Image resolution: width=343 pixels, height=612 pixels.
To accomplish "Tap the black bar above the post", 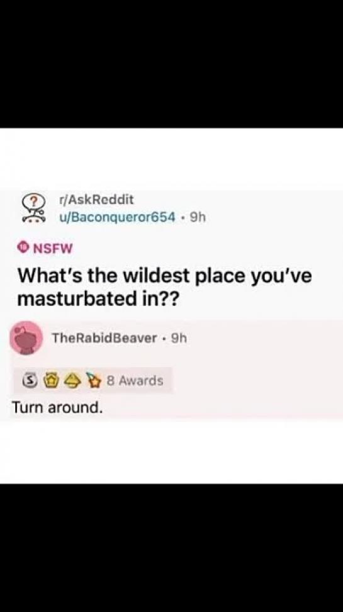I will (x=171, y=64).
